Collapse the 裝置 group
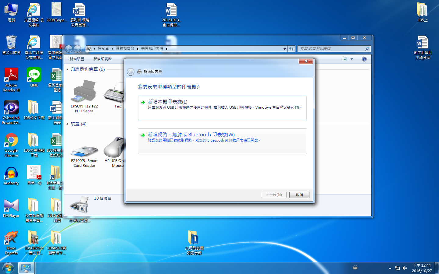 (x=67, y=124)
